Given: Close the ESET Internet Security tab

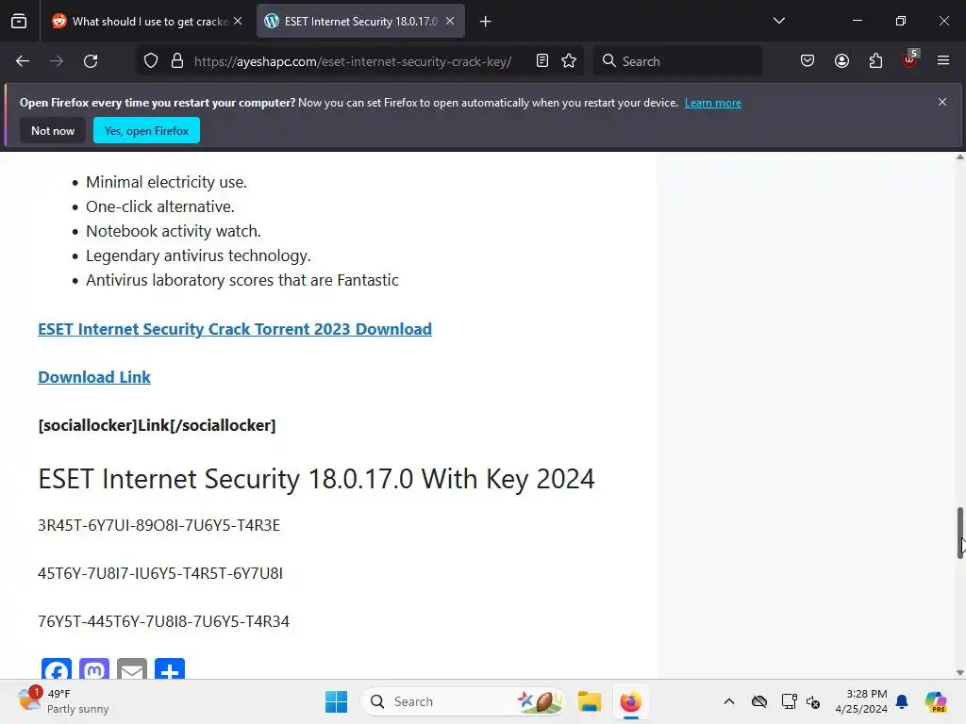Looking at the screenshot, I should pyautogui.click(x=450, y=22).
